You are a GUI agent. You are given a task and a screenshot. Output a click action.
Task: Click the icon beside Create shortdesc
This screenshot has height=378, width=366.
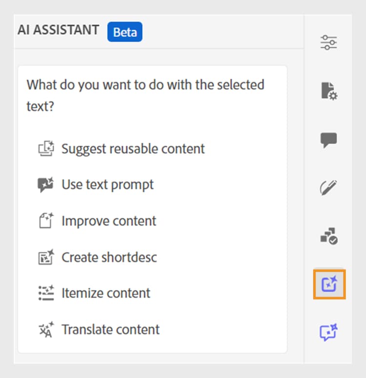click(46, 257)
